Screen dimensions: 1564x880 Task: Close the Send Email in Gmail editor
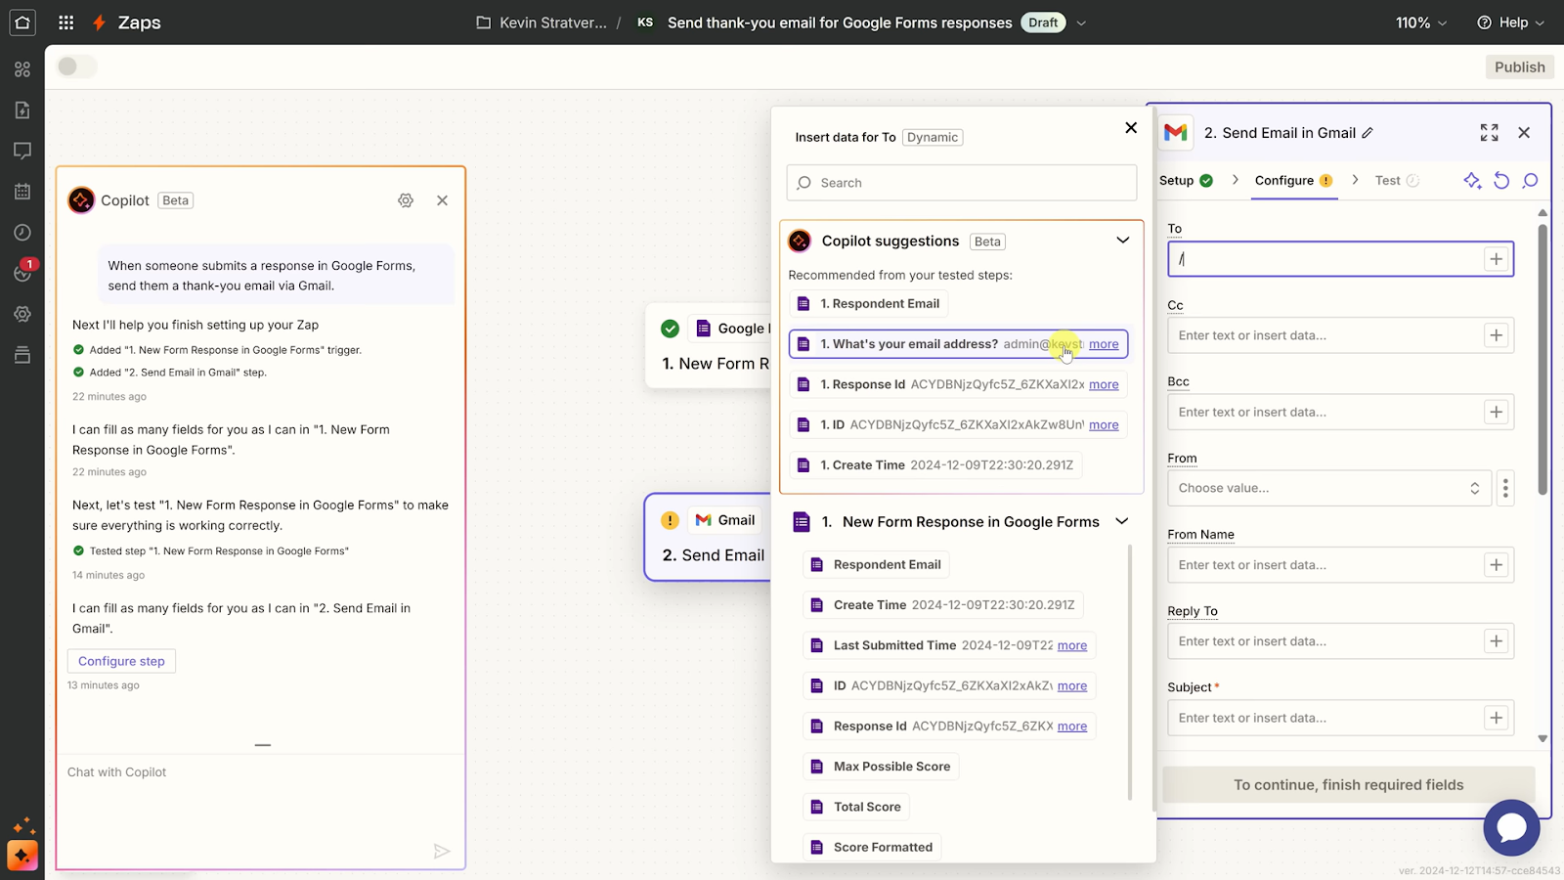coord(1524,132)
